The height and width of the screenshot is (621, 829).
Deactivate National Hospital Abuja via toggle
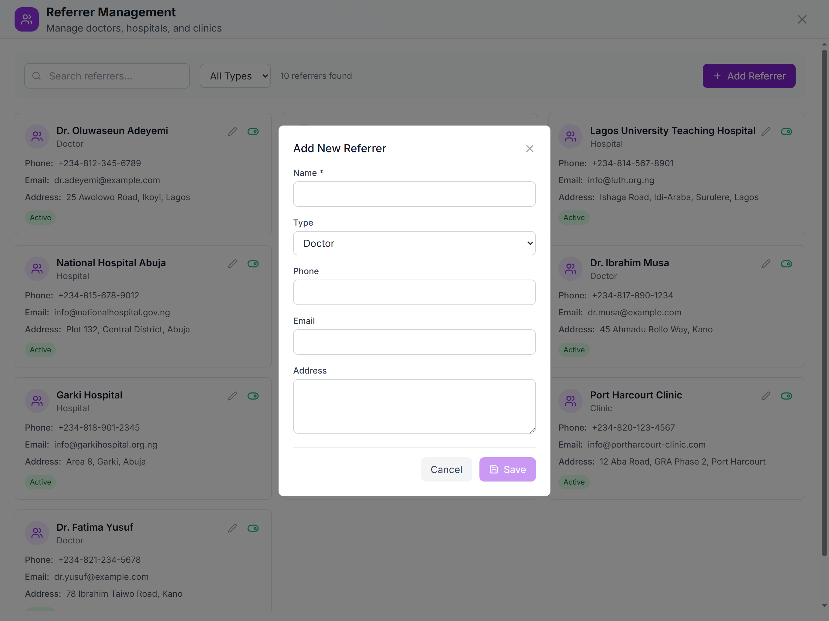(x=253, y=264)
